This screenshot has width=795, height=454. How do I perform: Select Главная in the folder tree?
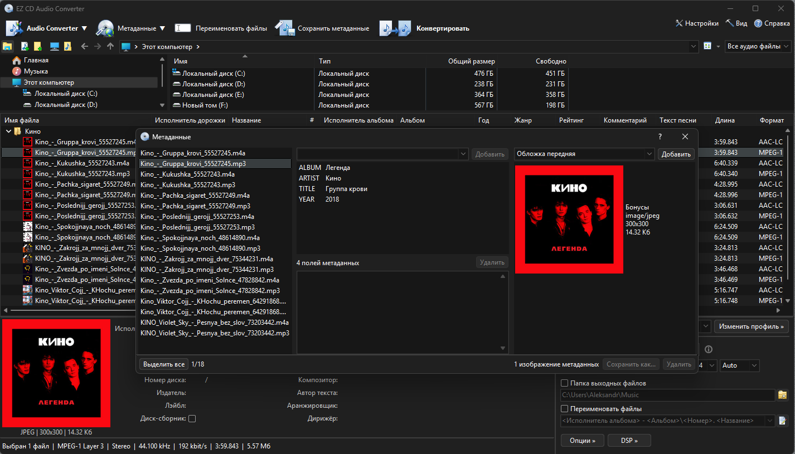(x=36, y=60)
